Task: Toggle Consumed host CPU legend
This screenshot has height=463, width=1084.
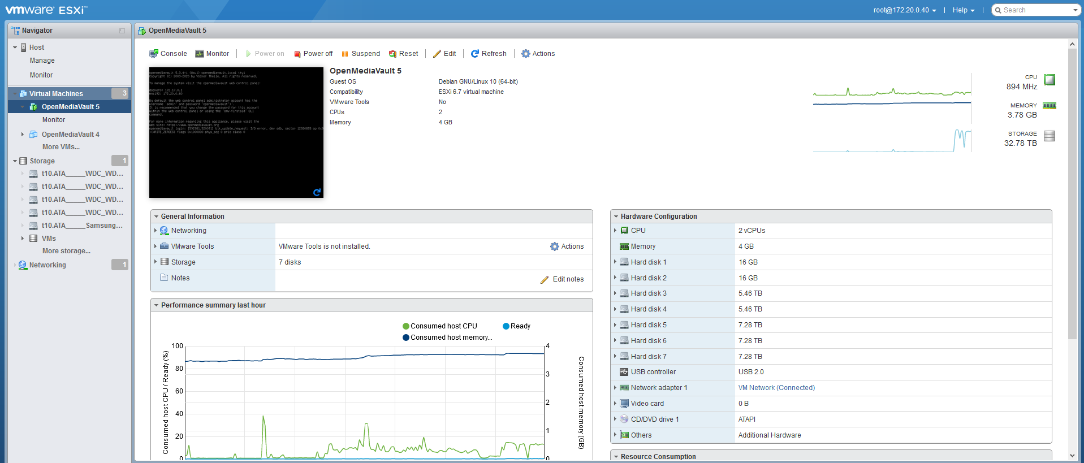Action: pyautogui.click(x=440, y=326)
